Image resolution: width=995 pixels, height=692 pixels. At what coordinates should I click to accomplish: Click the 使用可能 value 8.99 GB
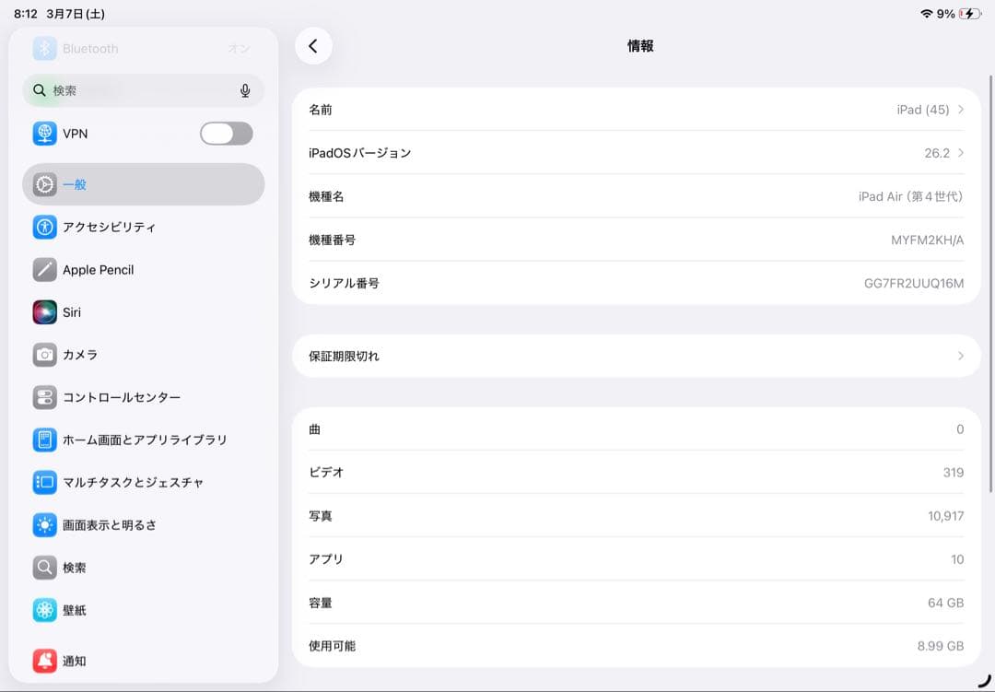pos(941,646)
